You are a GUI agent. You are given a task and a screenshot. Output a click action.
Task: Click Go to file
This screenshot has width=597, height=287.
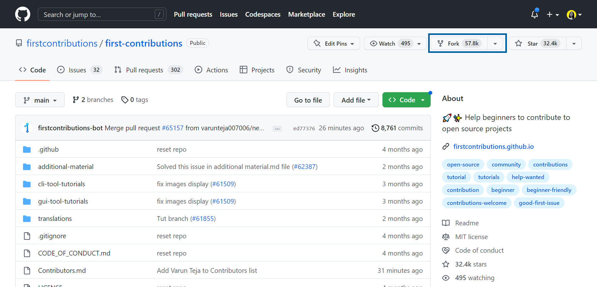[308, 100]
